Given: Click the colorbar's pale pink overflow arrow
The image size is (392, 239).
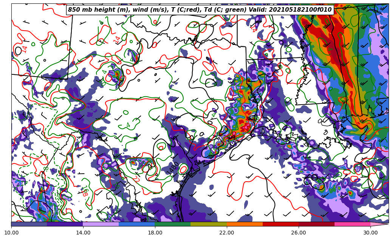Looking at the screenshot, I should pos(379,224).
